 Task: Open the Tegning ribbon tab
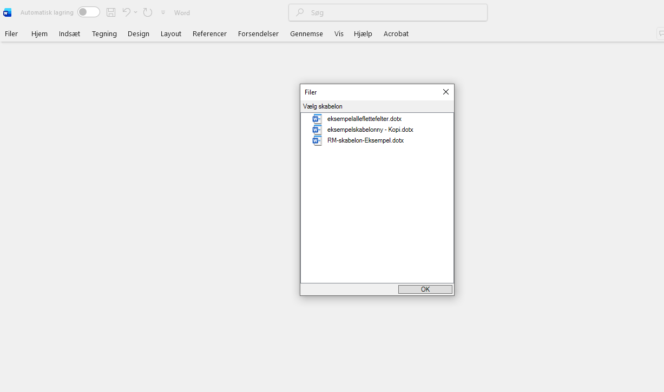point(104,33)
